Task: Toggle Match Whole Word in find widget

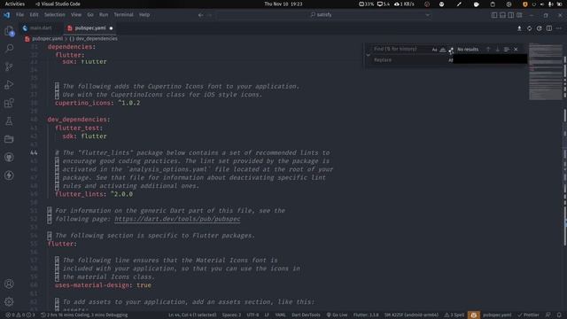Action: (443, 50)
